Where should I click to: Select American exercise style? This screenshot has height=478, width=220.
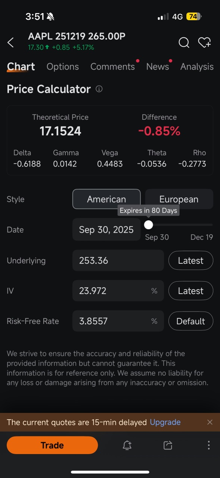[x=106, y=199]
